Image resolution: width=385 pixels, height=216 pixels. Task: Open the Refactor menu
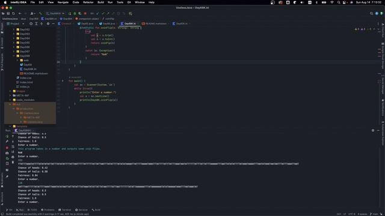click(88, 2)
